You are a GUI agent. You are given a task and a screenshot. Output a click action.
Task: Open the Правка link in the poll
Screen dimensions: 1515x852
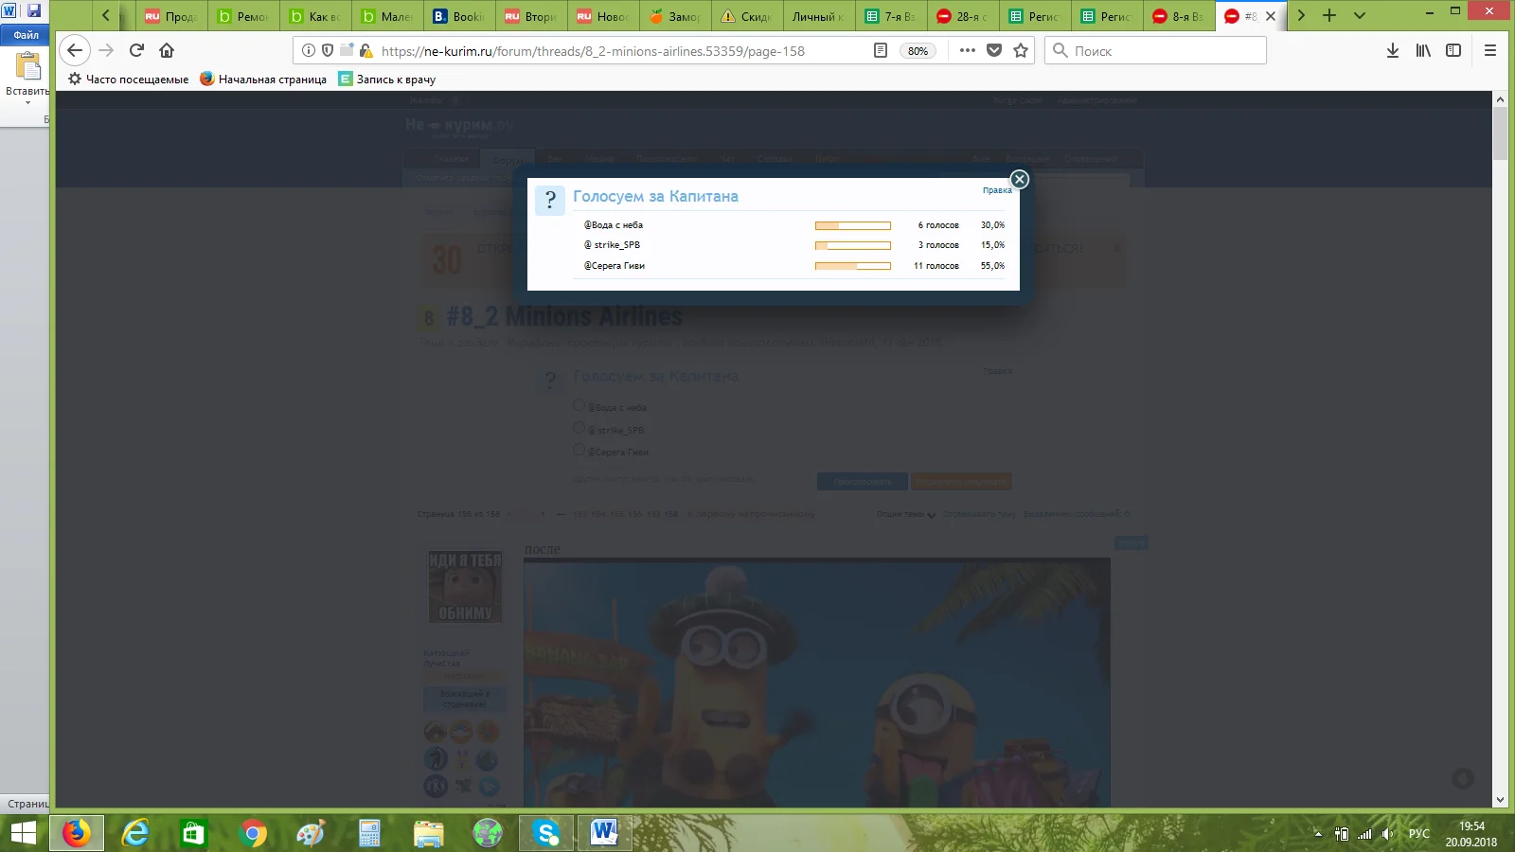tap(997, 190)
